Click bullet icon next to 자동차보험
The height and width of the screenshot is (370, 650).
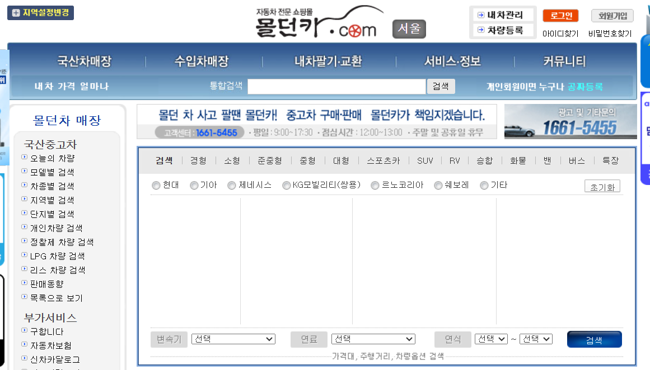tap(25, 344)
